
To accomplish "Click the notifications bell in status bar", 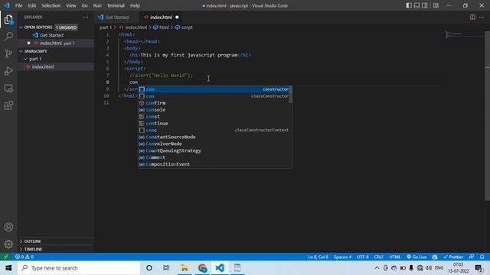I will [x=482, y=257].
